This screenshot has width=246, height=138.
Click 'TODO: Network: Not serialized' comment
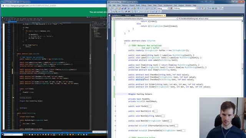(145, 46)
